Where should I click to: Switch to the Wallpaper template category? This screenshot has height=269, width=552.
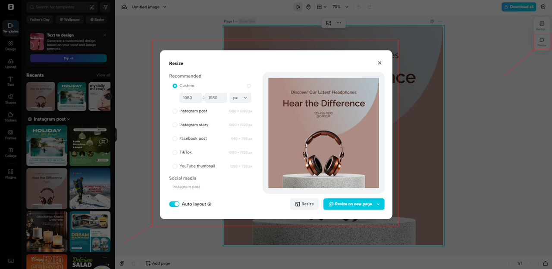[69, 19]
